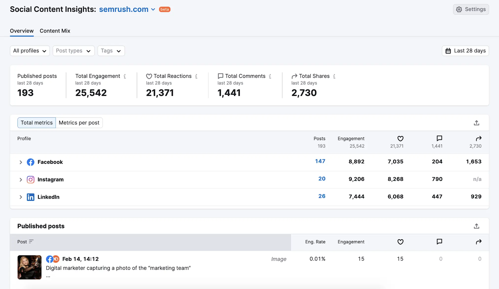Open the Total Engagement info tooltip

(x=125, y=76)
